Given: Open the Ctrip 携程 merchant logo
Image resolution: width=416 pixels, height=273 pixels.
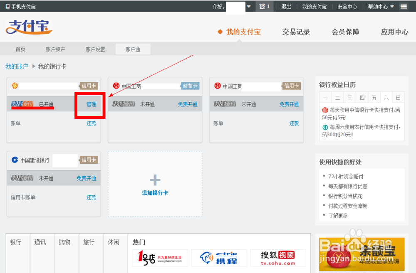Looking at the screenshot, I should (219, 258).
